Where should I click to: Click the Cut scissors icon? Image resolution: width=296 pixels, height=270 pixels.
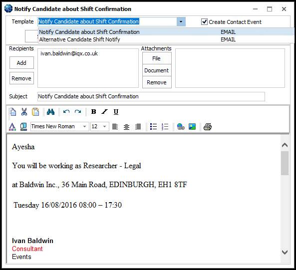[24, 112]
